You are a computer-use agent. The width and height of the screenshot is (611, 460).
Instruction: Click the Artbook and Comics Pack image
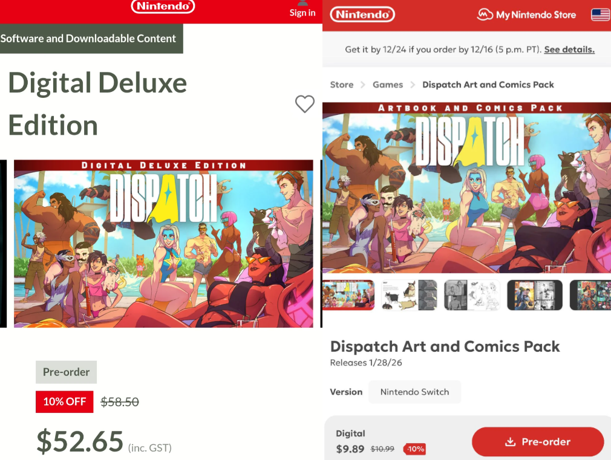point(467,187)
